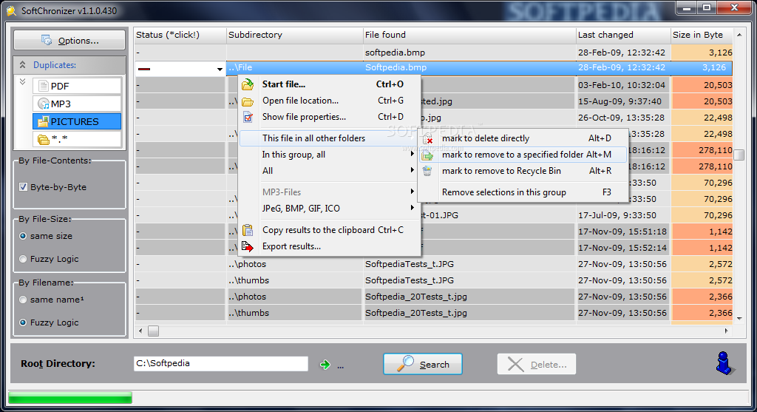Image resolution: width=757 pixels, height=412 pixels.
Task: Click the Root Directory input field
Action: pos(220,364)
